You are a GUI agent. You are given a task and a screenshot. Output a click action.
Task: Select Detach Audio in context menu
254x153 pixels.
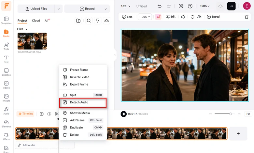point(83,102)
